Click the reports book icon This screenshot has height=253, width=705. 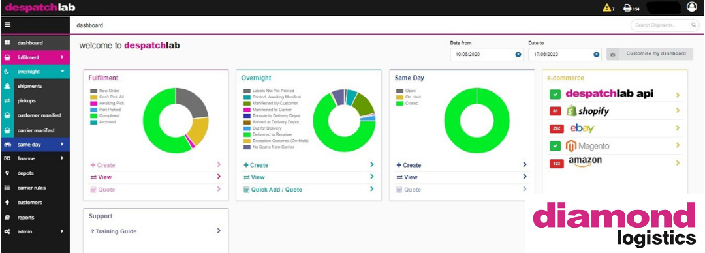pyautogui.click(x=8, y=218)
